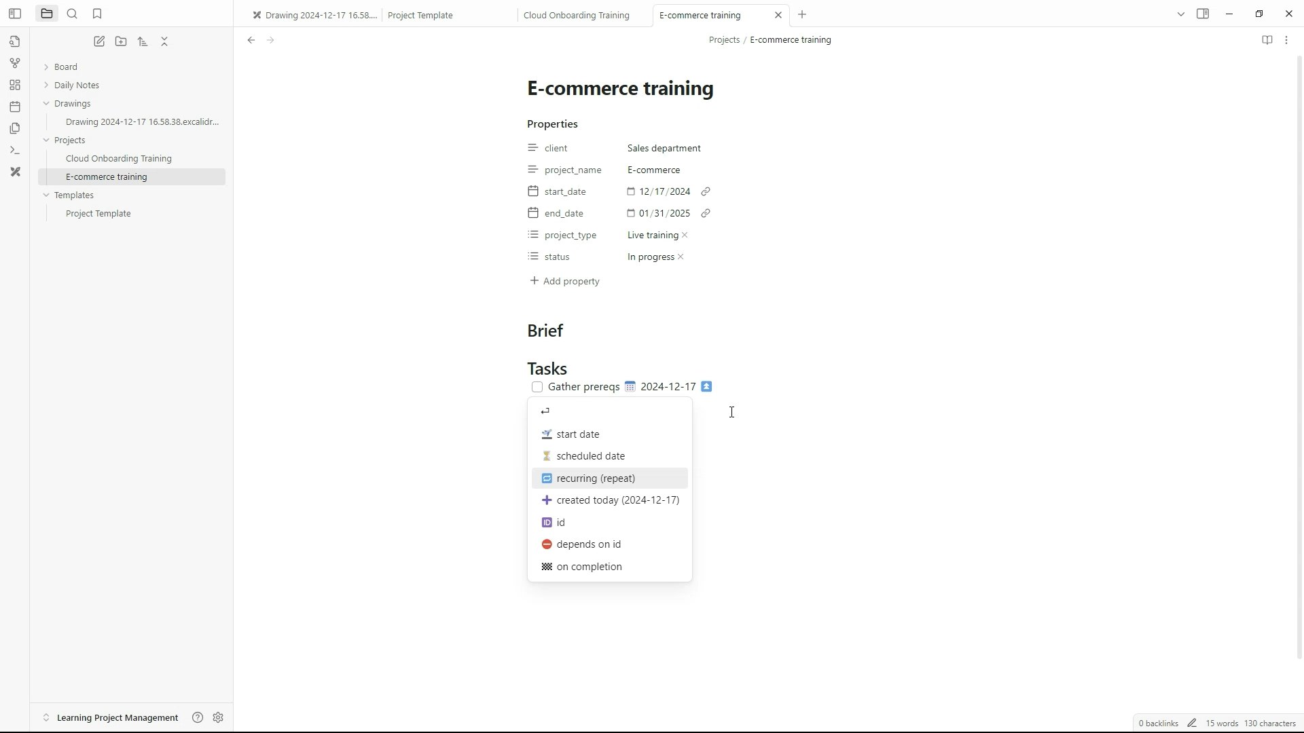Switch to Cloud Onboarding Training tab
Screen dimensions: 1304x733
tap(576, 15)
